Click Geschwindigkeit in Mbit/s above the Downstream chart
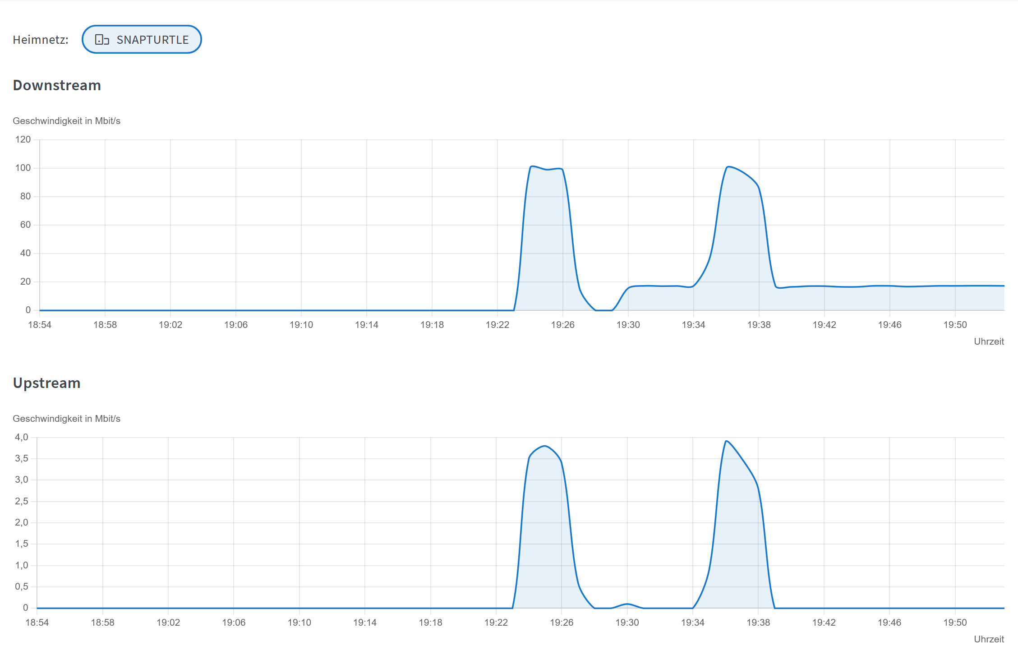 click(x=66, y=121)
